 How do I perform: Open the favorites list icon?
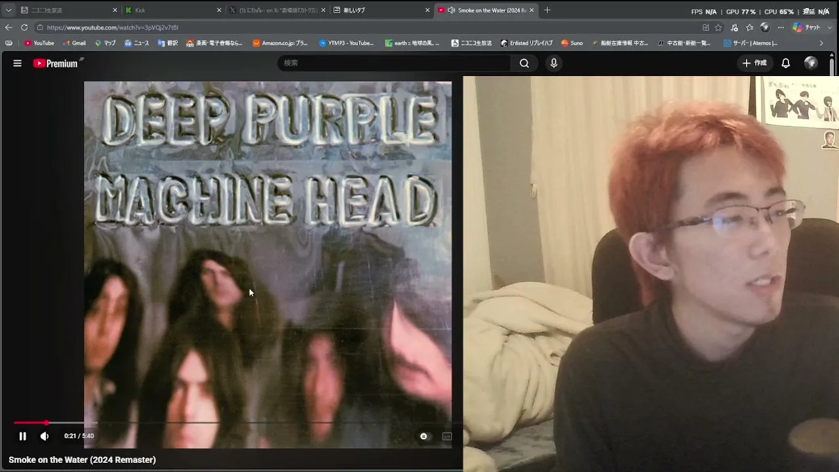(x=749, y=28)
